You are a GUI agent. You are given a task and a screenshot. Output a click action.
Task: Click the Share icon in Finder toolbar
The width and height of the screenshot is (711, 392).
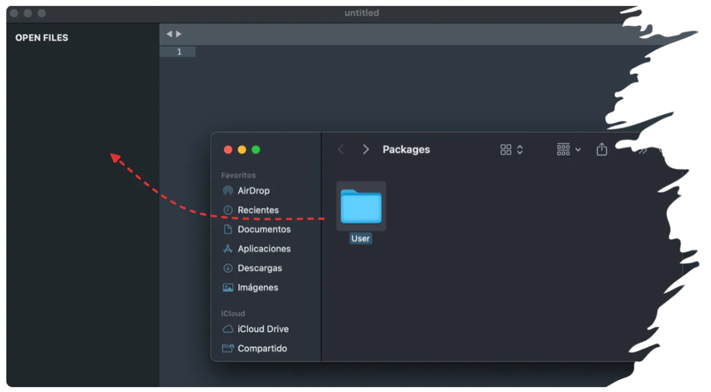tap(602, 150)
